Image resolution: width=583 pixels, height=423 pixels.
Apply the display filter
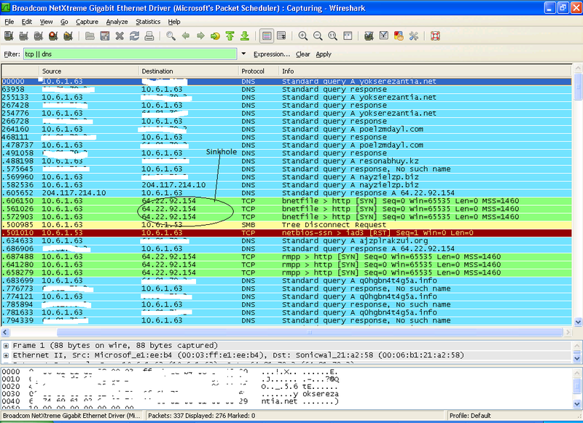pyautogui.click(x=324, y=54)
